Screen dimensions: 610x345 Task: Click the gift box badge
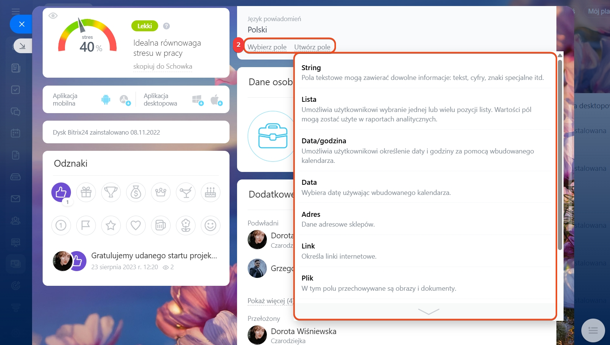click(x=86, y=192)
